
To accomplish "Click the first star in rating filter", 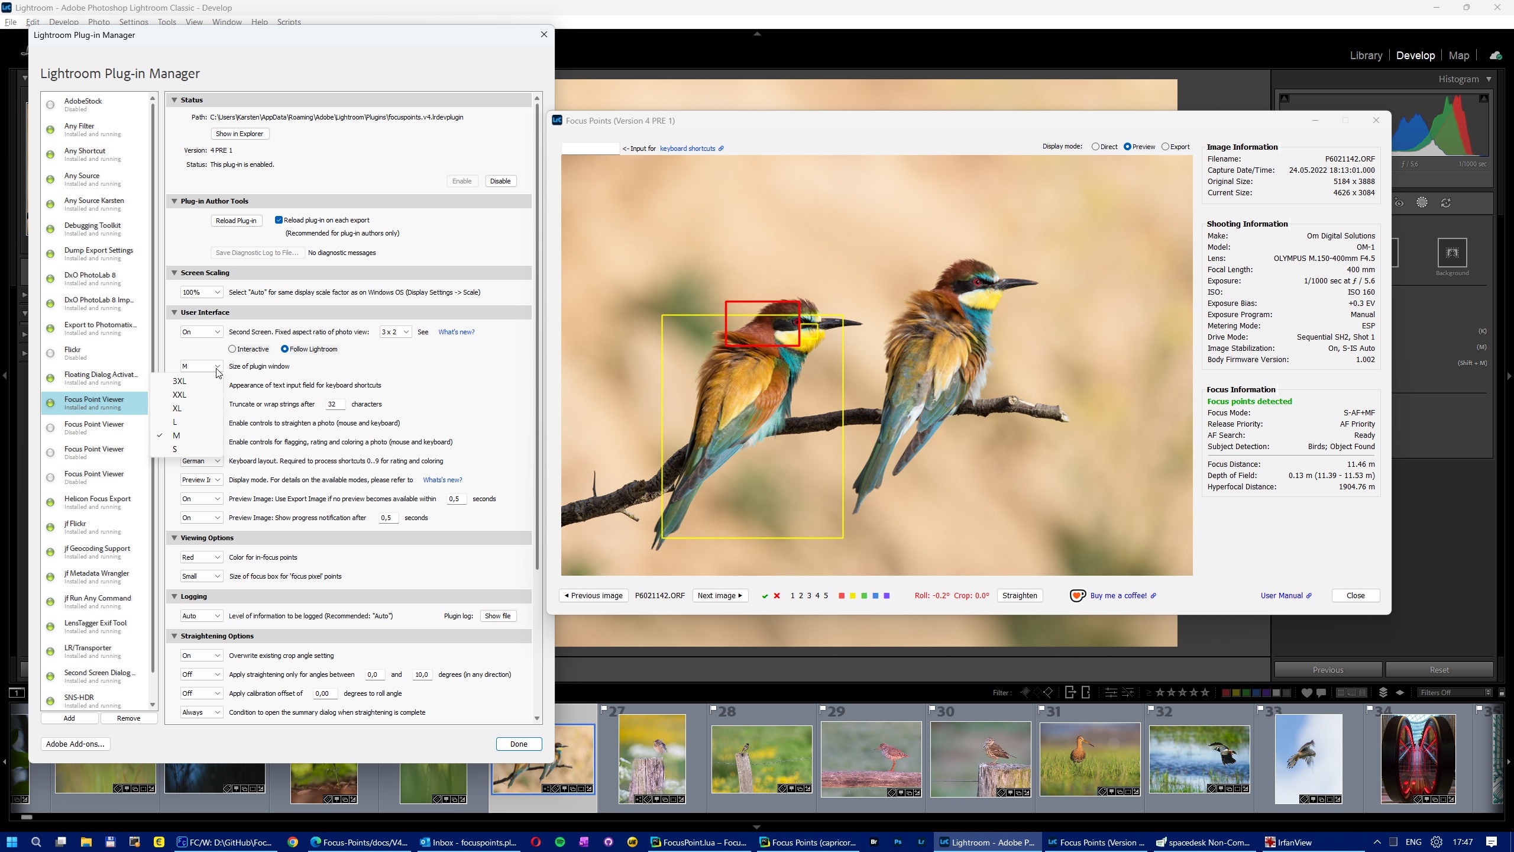I will point(1160,692).
